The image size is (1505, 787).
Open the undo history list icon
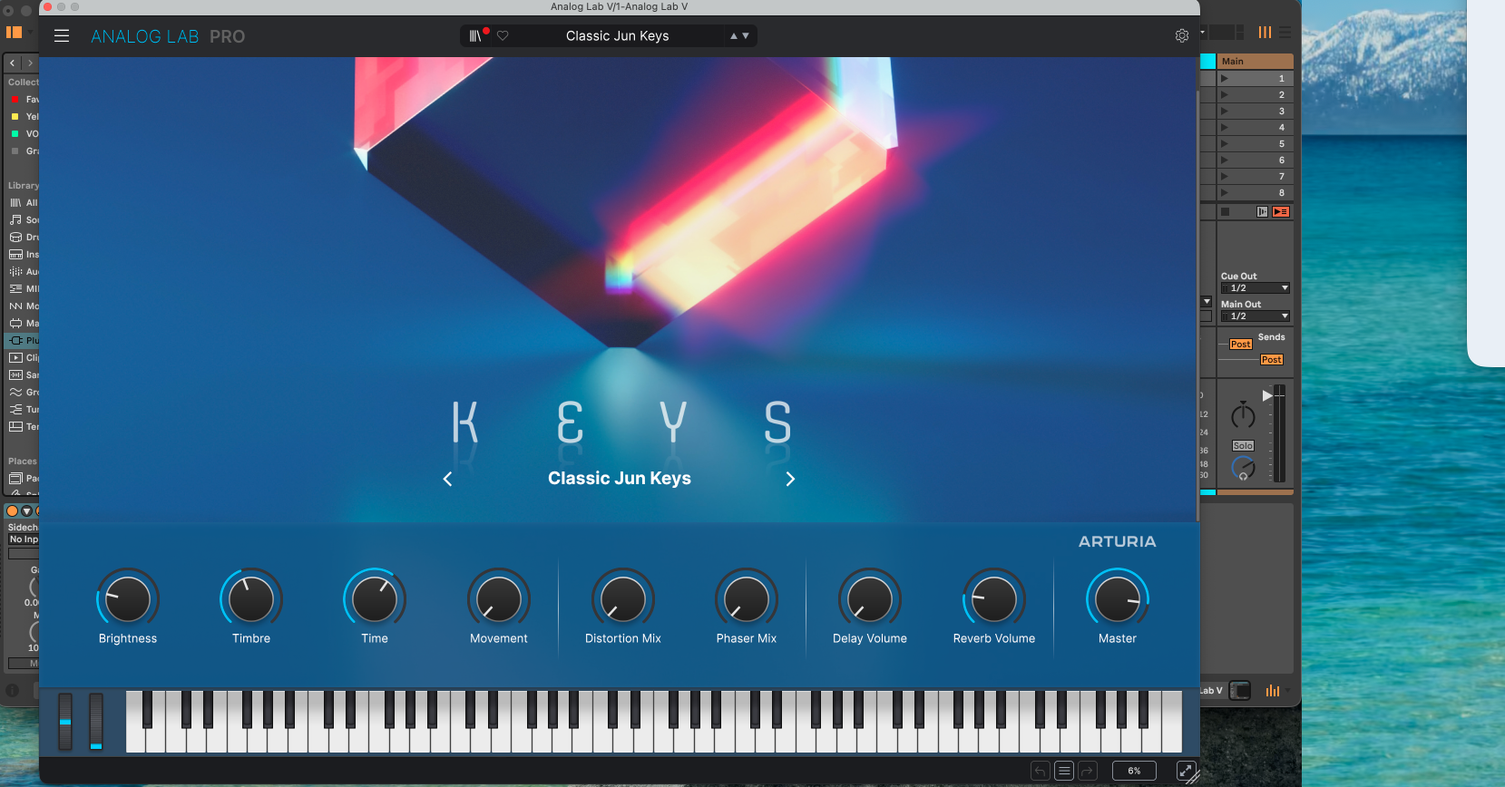pyautogui.click(x=1064, y=771)
